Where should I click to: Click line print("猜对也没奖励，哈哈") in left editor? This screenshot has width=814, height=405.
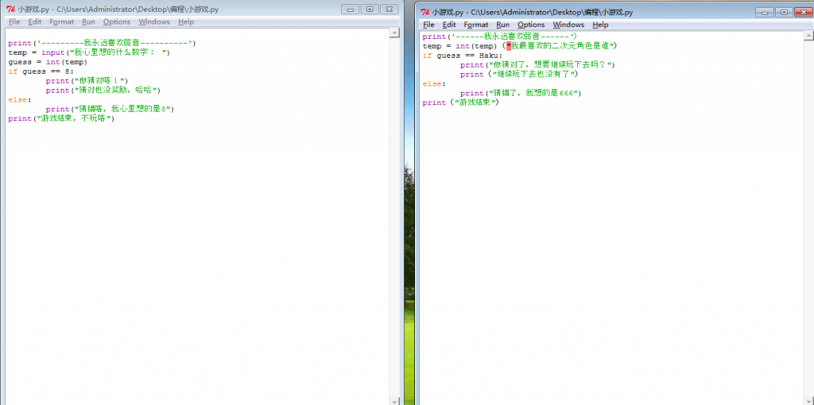pos(103,91)
